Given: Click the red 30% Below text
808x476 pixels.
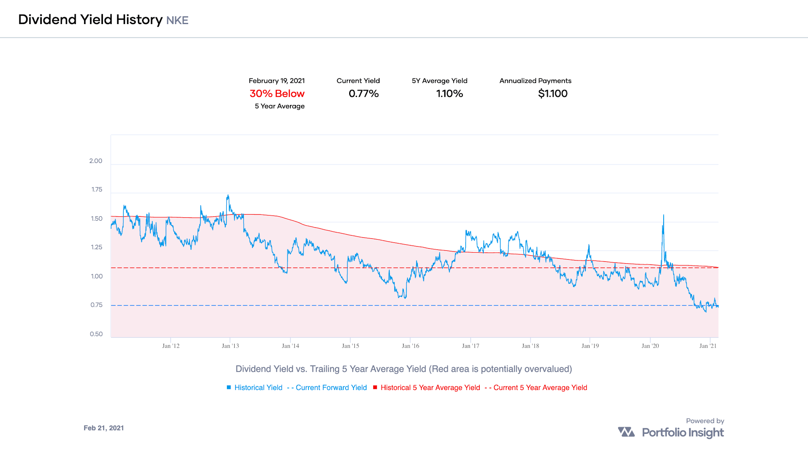Looking at the screenshot, I should [x=277, y=94].
